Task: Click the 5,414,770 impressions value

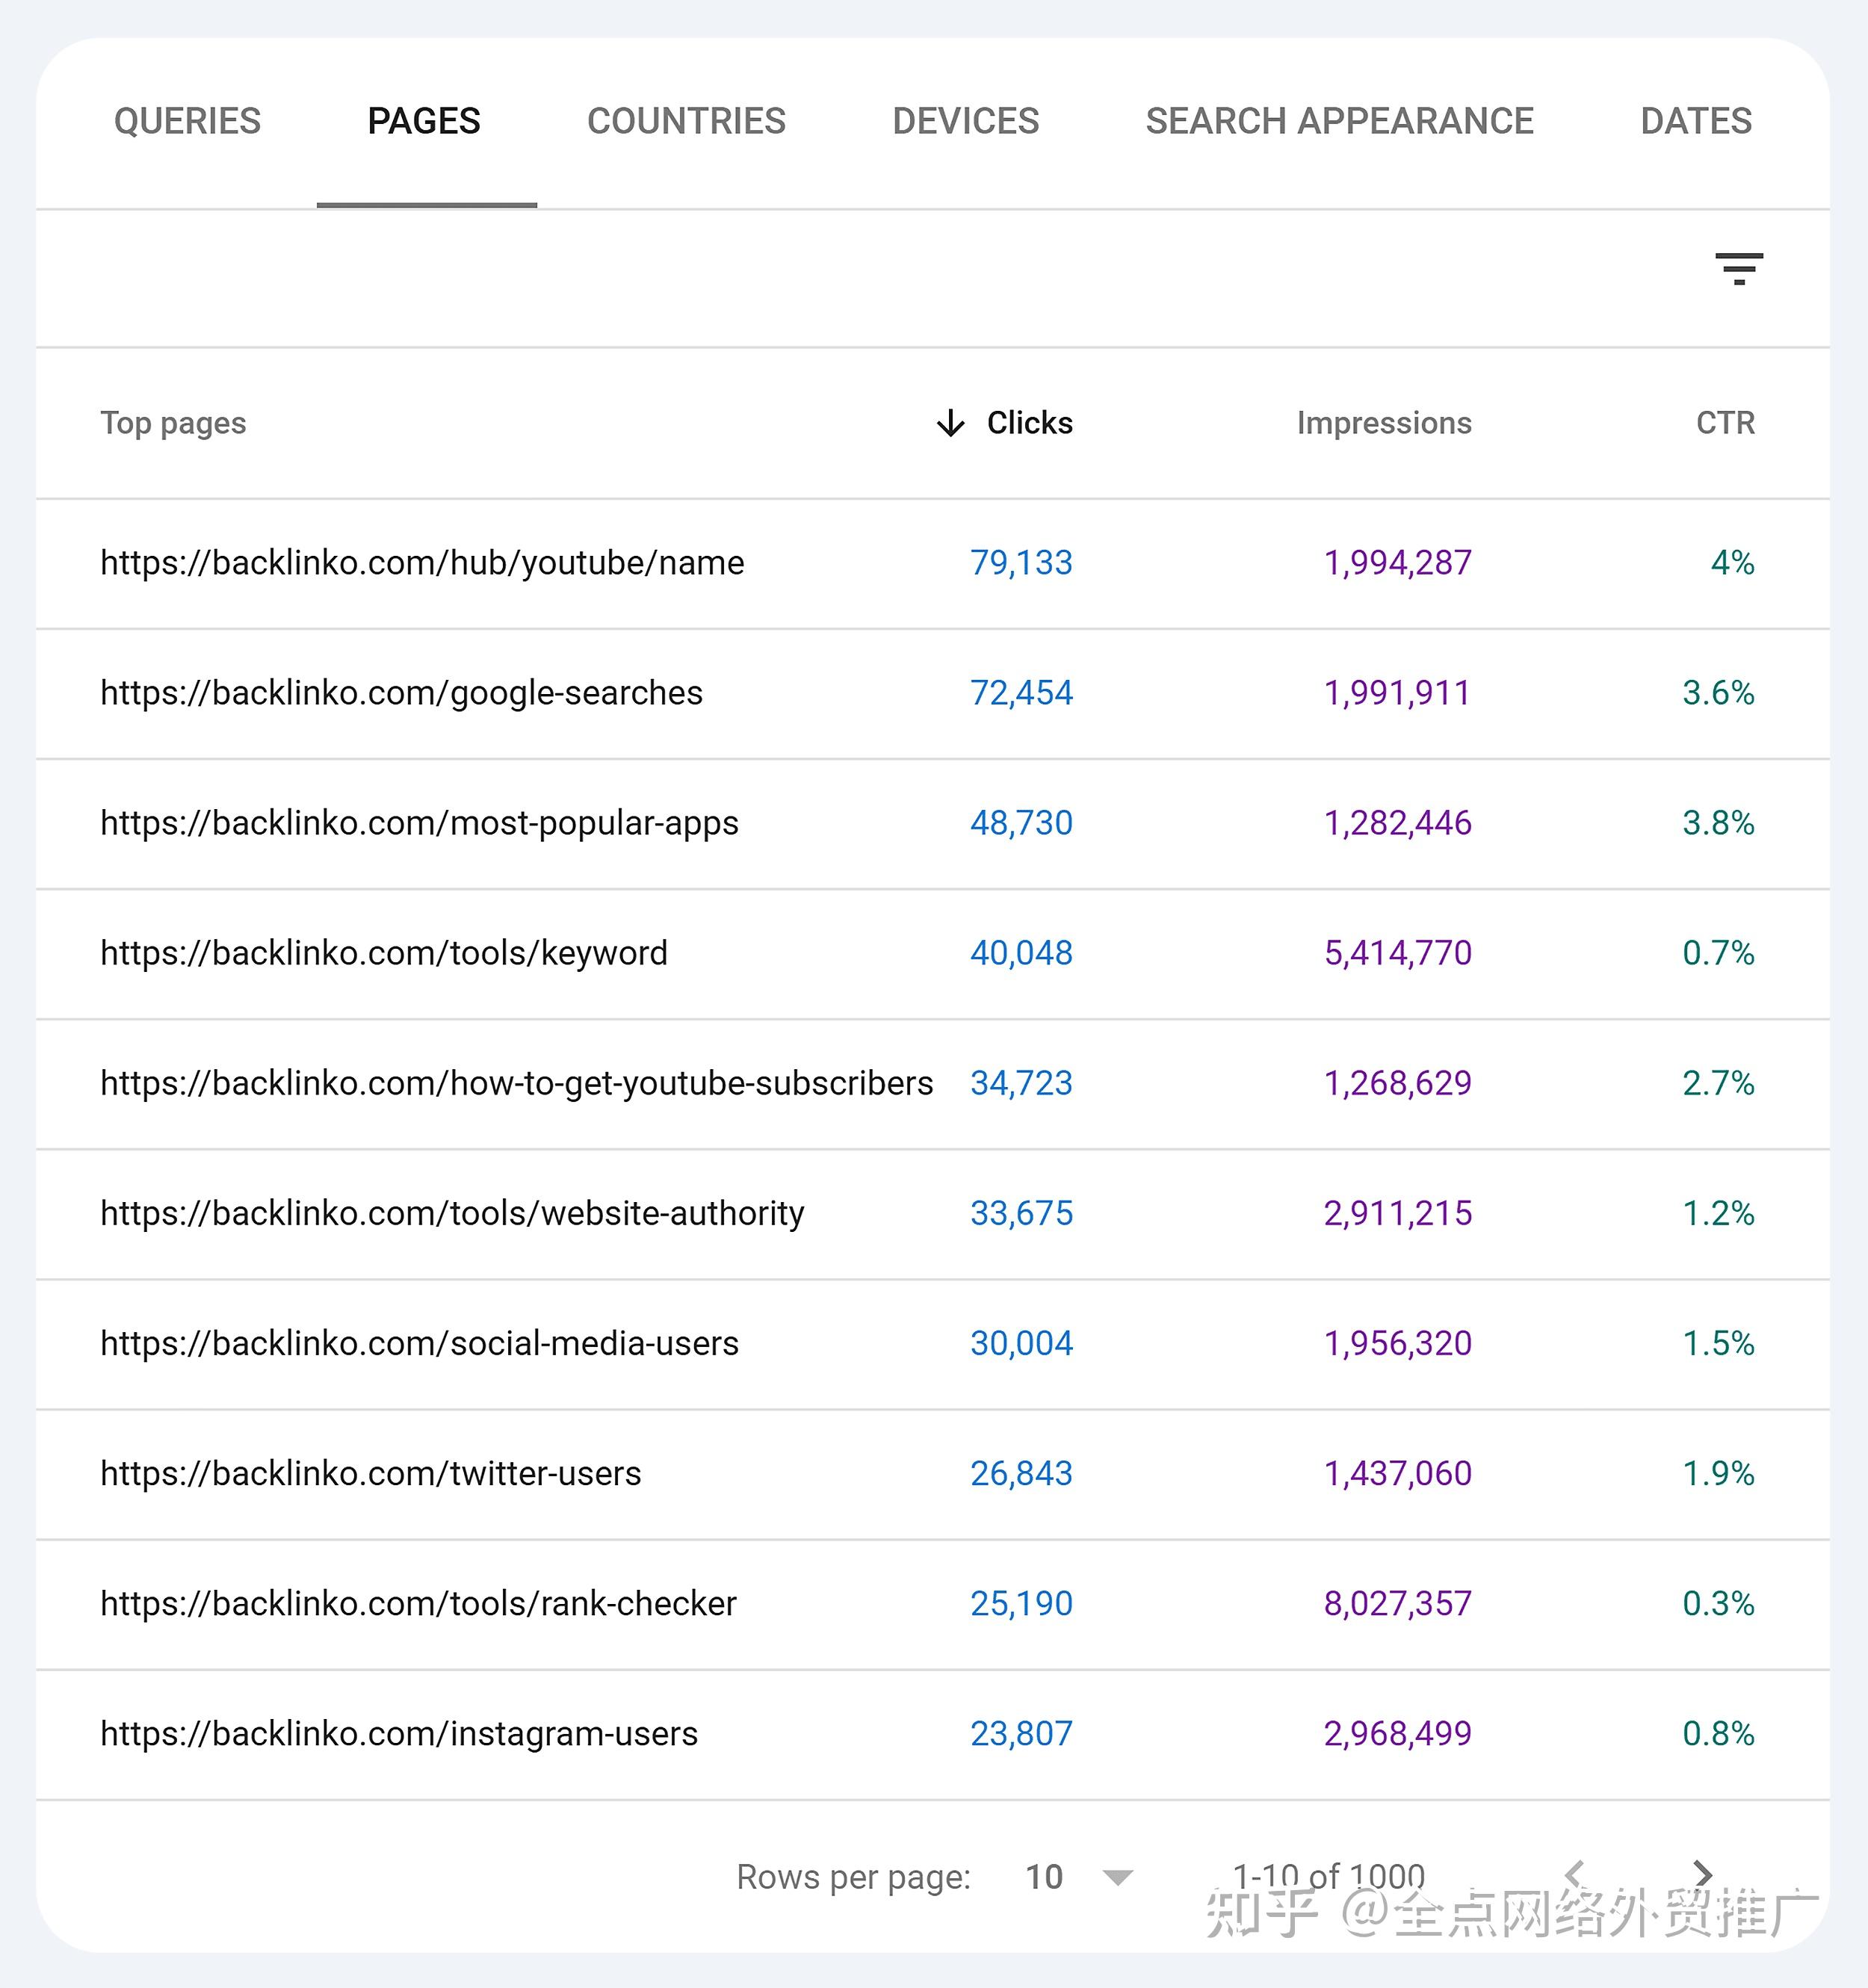Action: pyautogui.click(x=1398, y=953)
